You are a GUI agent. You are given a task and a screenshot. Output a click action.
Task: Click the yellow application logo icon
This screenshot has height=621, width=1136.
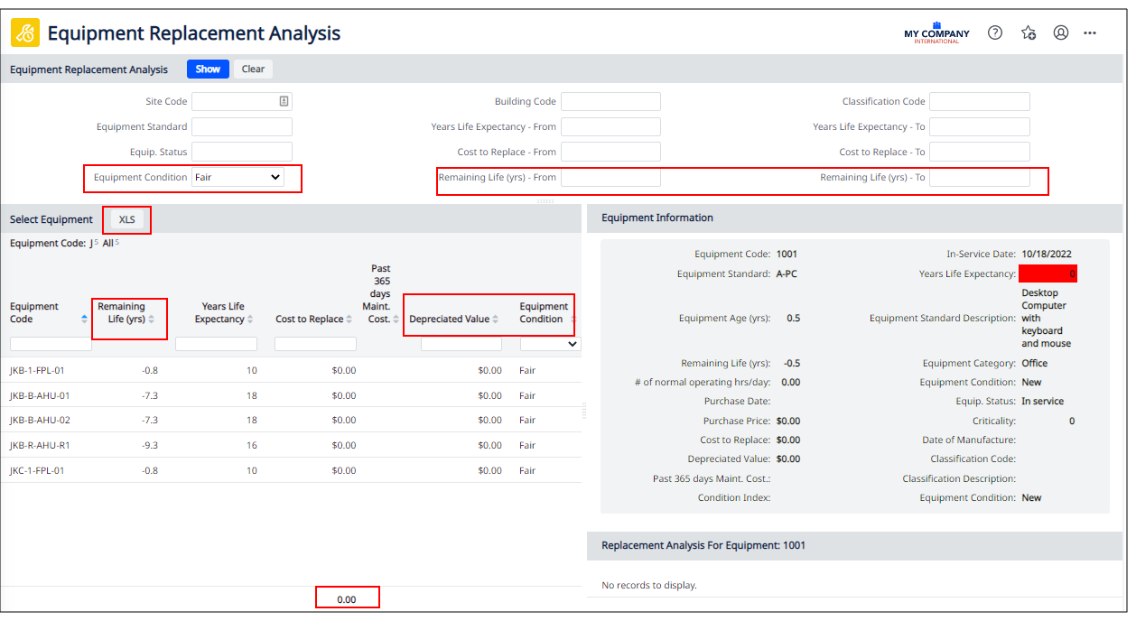(24, 33)
